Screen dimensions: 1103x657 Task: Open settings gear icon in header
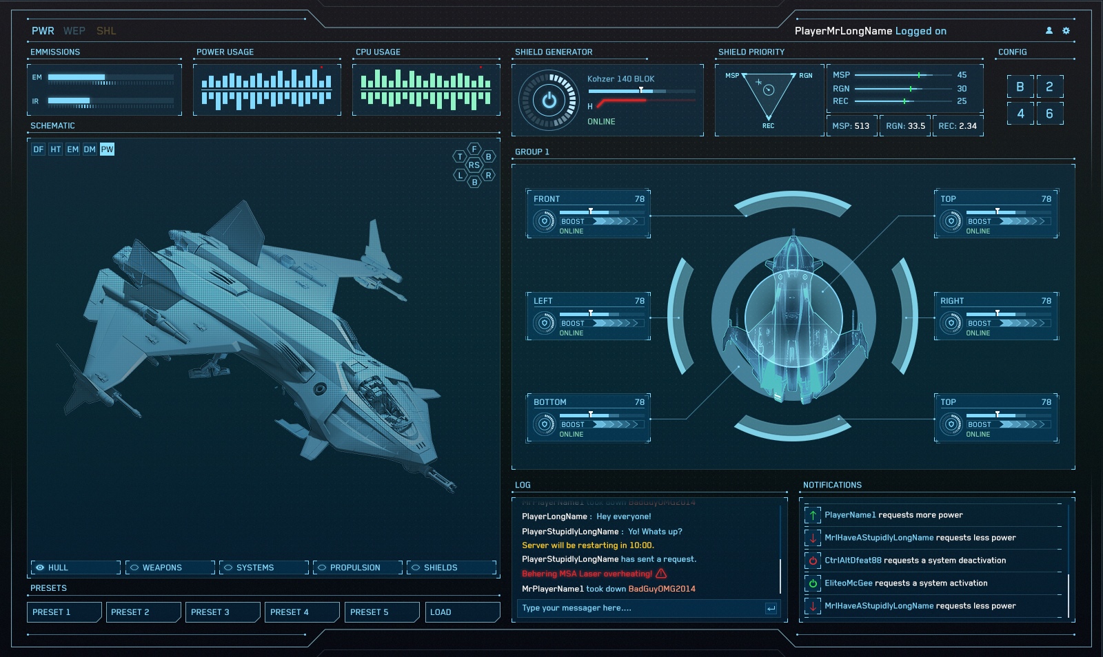[x=1066, y=31]
